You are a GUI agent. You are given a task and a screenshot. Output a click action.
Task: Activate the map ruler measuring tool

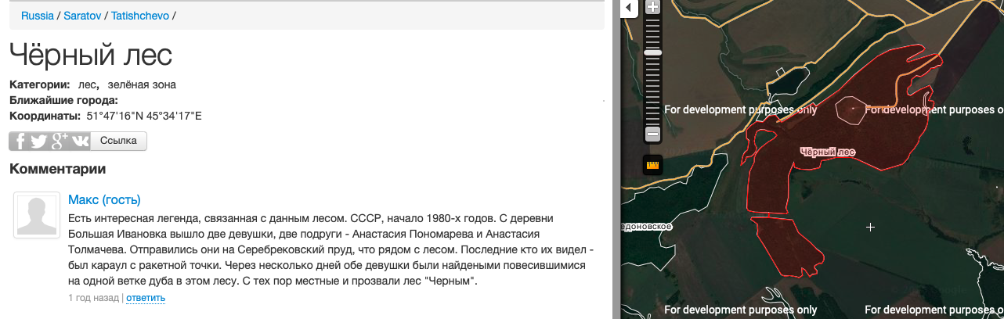653,165
